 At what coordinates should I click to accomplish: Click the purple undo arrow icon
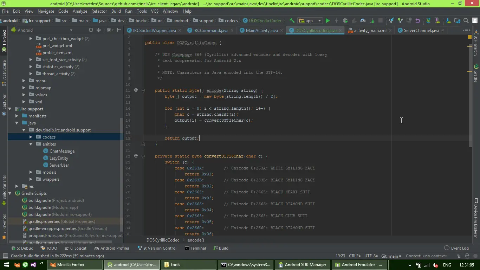[418, 21]
